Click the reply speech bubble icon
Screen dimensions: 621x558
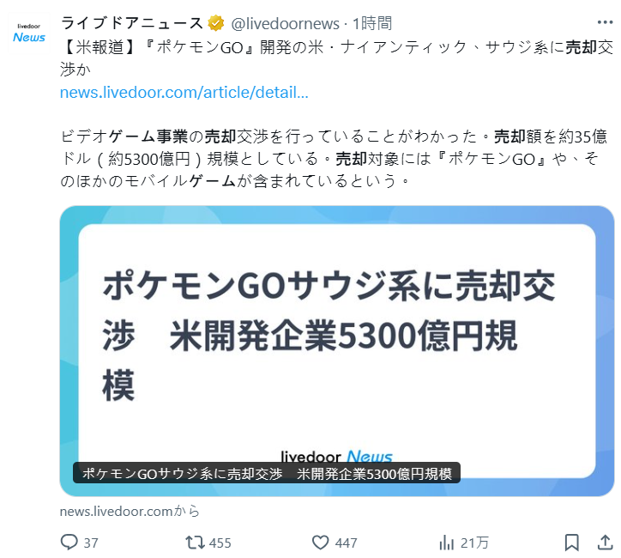(x=69, y=542)
